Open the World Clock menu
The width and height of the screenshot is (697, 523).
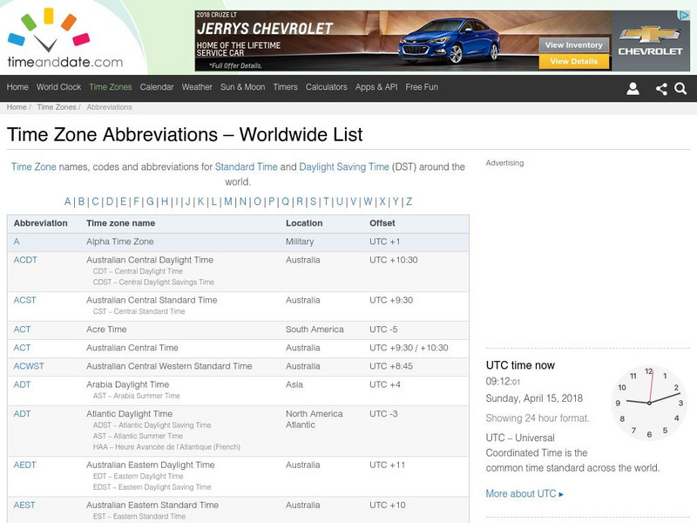pos(58,87)
